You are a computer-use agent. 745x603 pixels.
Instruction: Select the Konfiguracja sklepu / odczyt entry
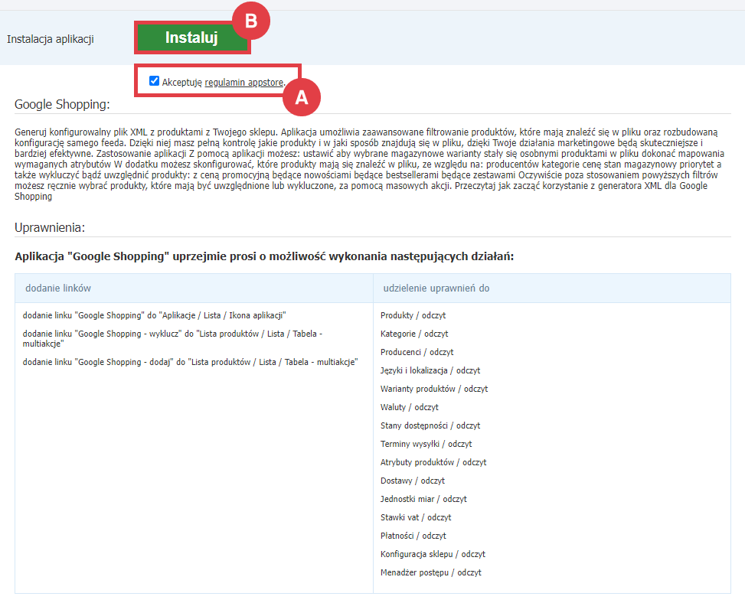[433, 554]
